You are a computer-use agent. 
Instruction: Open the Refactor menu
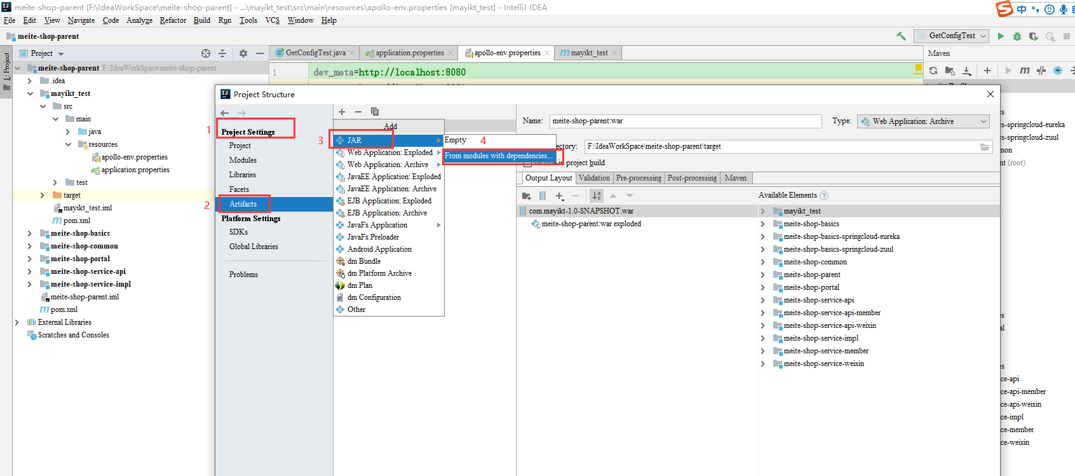173,20
